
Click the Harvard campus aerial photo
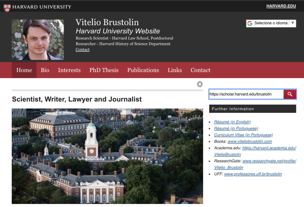[x=107, y=156]
